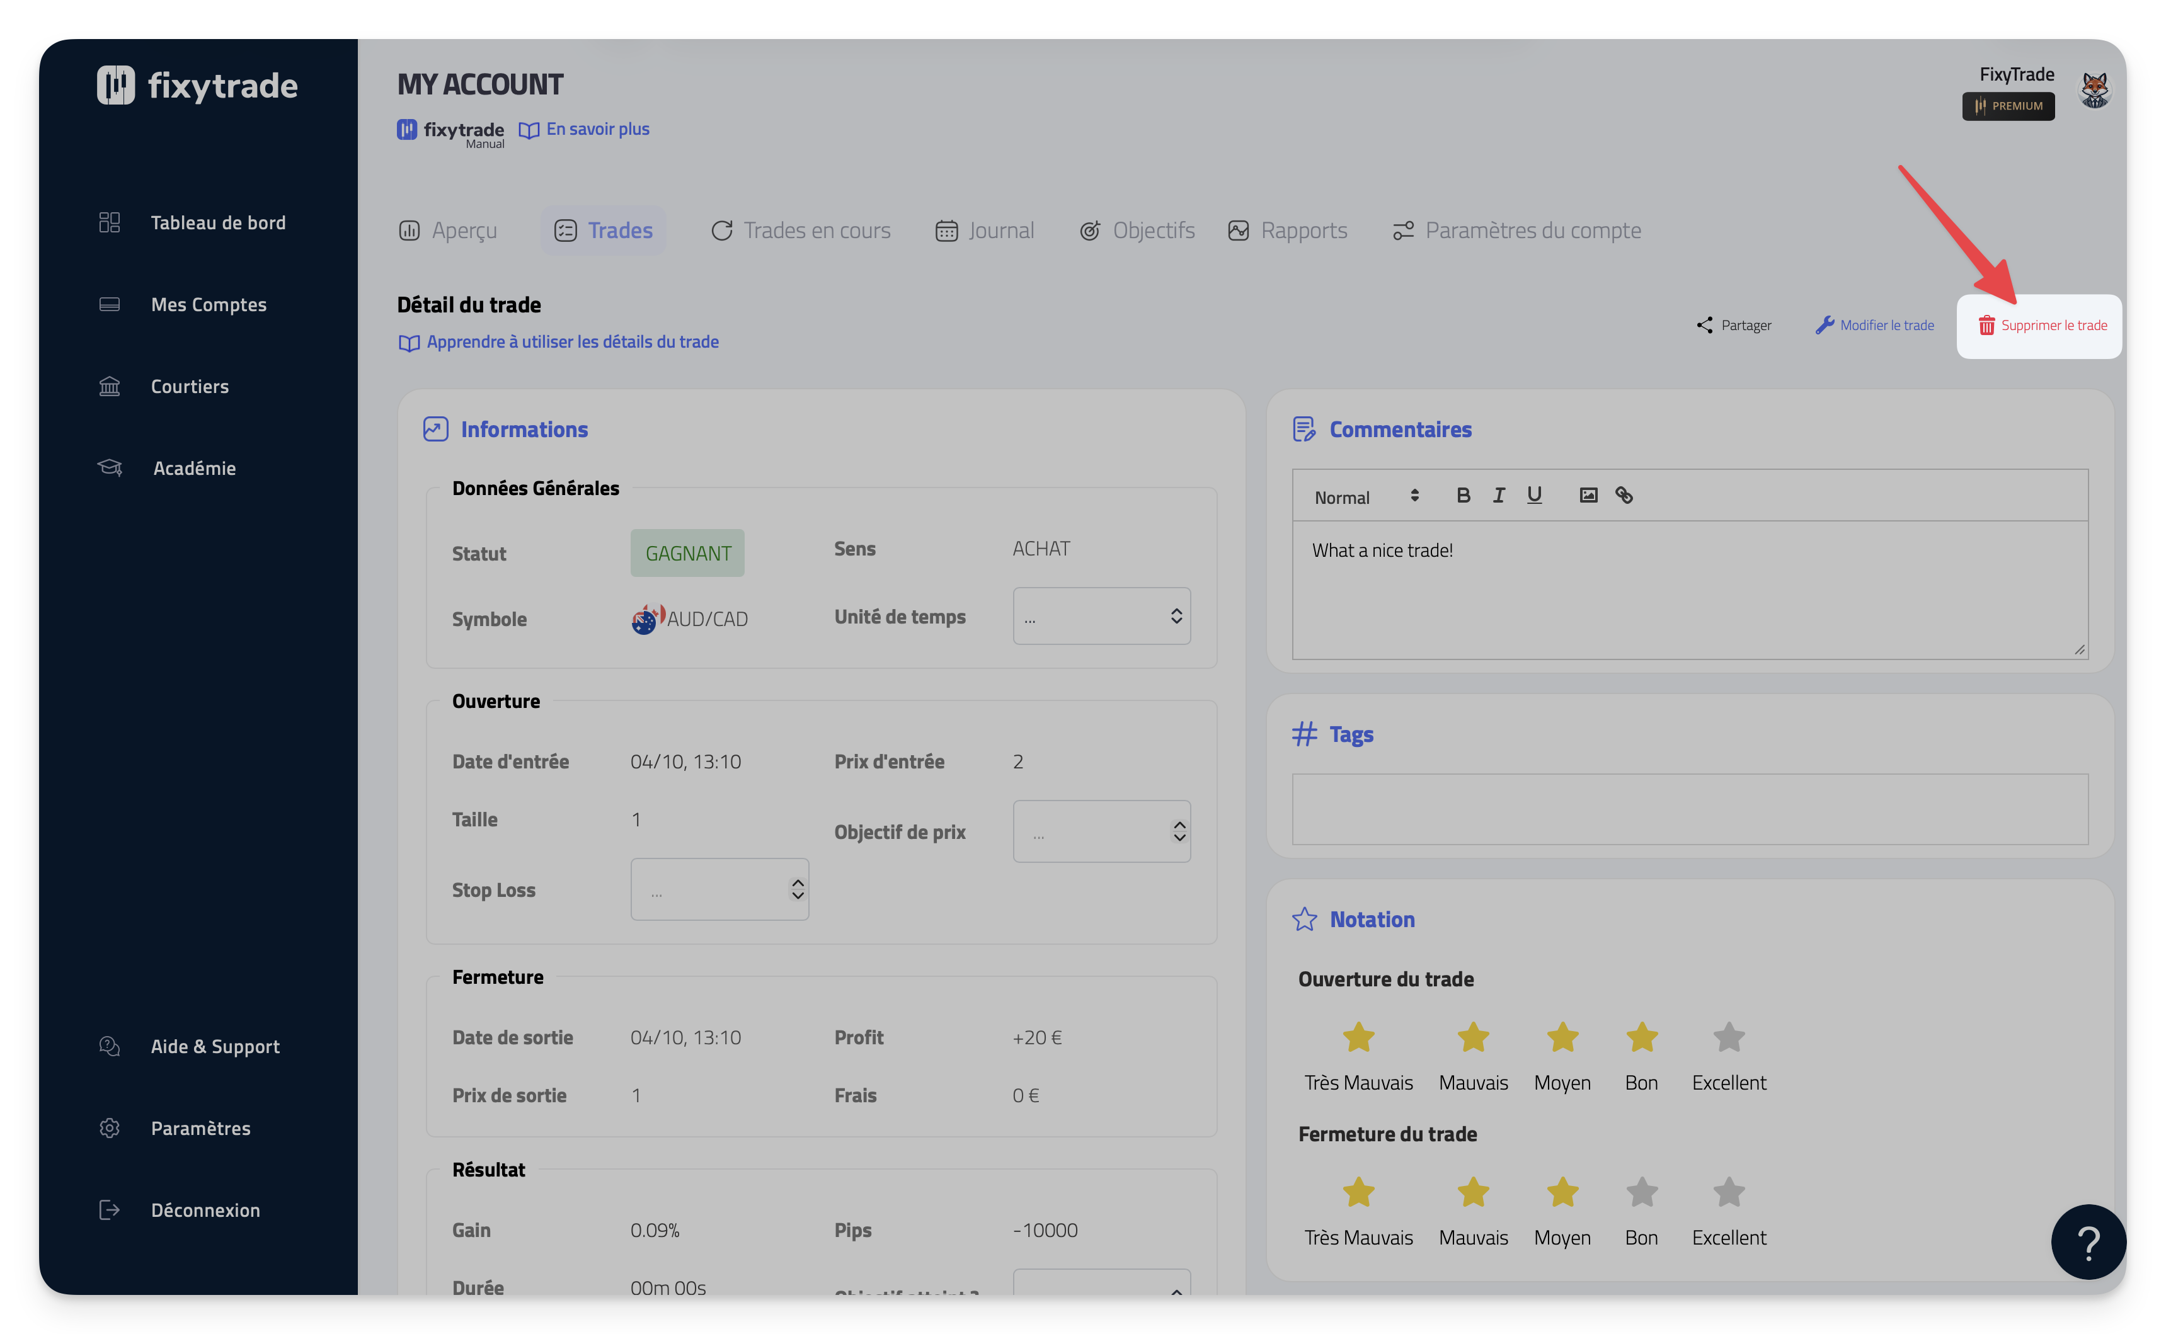Set trade closing rating to Bon star
The width and height of the screenshot is (2166, 1334).
[1641, 1193]
